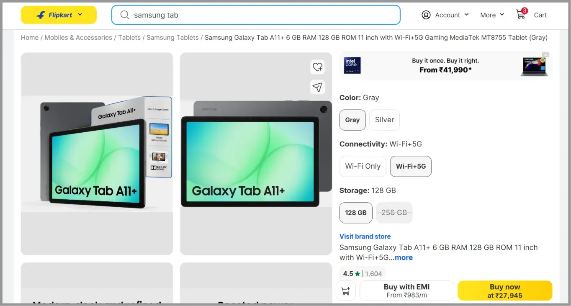Select the unavailable 256 GB storage option
The image size is (571, 306).
pyautogui.click(x=394, y=213)
